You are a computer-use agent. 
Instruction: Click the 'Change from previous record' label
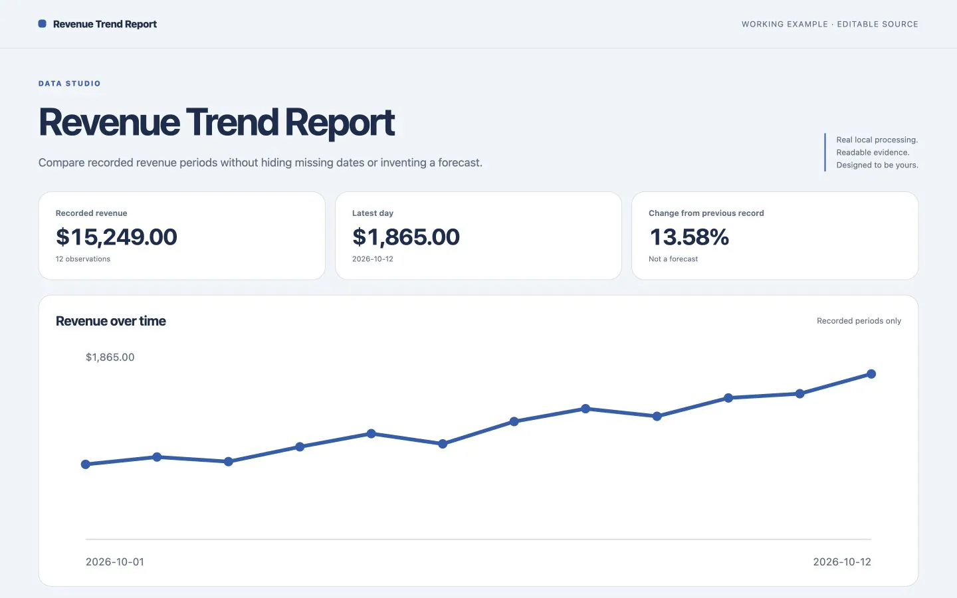706,213
